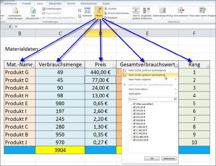Expand Nach Farbe sortieren submenu
The width and height of the screenshot is (216, 166).
(176, 79)
